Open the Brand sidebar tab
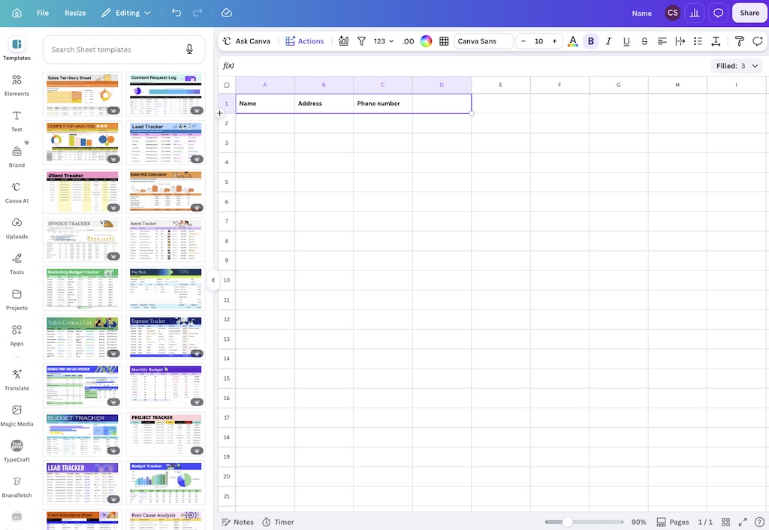The height and width of the screenshot is (530, 769). 17,156
